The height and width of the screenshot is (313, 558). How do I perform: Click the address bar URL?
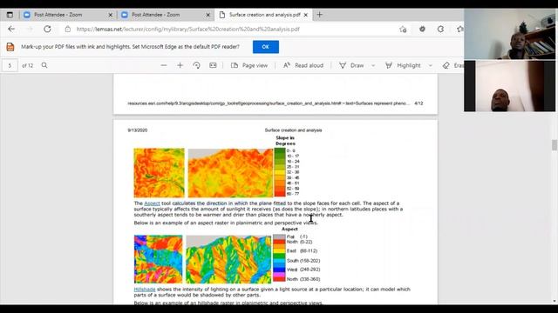tap(188, 29)
